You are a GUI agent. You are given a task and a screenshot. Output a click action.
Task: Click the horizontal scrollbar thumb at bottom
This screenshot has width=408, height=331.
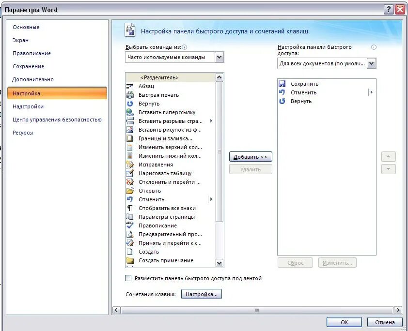coord(257,310)
